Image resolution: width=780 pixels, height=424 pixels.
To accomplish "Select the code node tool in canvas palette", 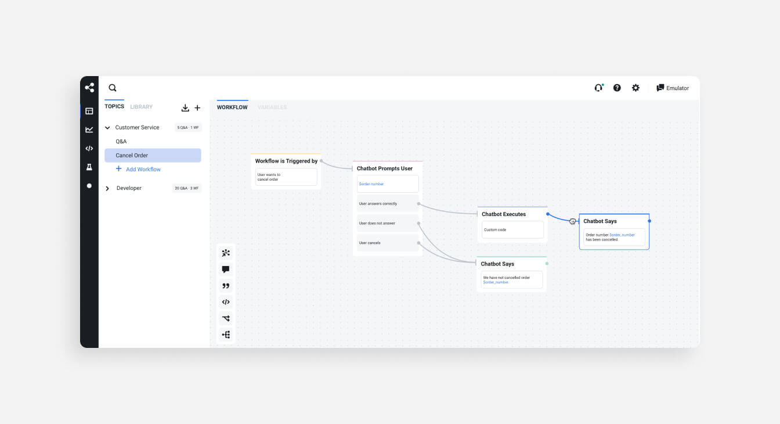I will [x=226, y=302].
